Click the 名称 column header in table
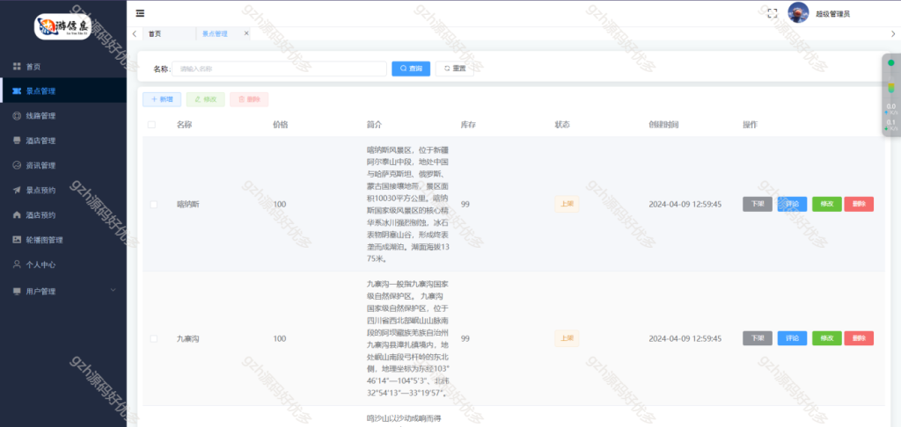901x427 pixels. click(184, 125)
